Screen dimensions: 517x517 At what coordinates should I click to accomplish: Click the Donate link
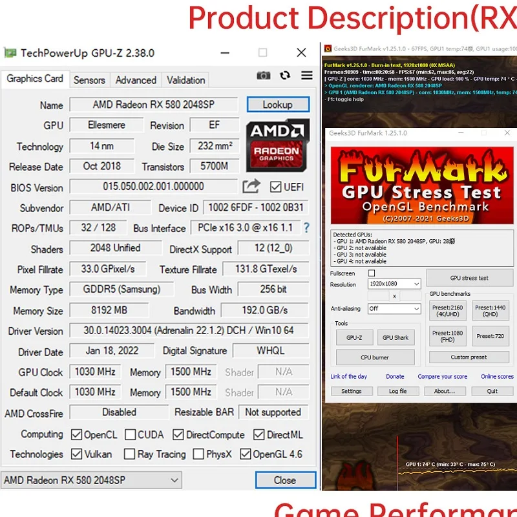395,377
